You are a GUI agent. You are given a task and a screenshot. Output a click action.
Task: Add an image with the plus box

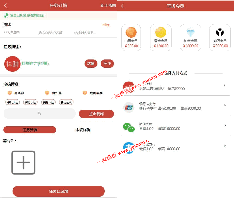tap(23, 163)
